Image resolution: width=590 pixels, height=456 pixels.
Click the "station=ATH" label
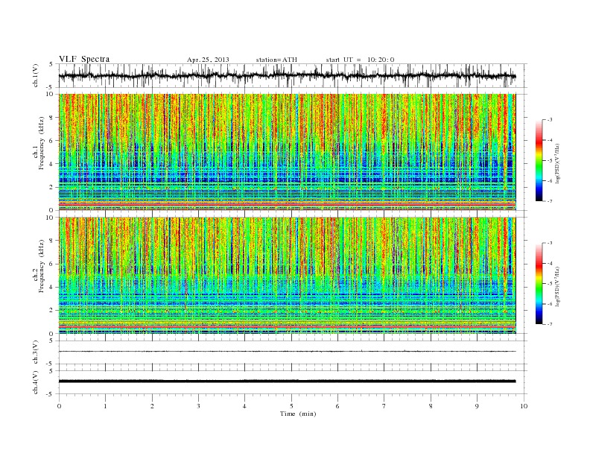click(276, 60)
